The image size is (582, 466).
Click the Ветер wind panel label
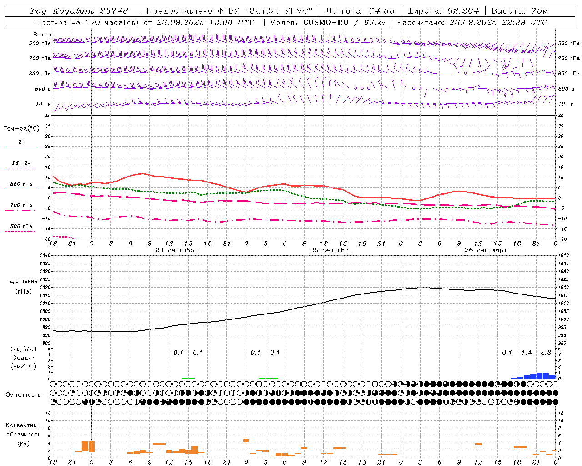(42, 35)
